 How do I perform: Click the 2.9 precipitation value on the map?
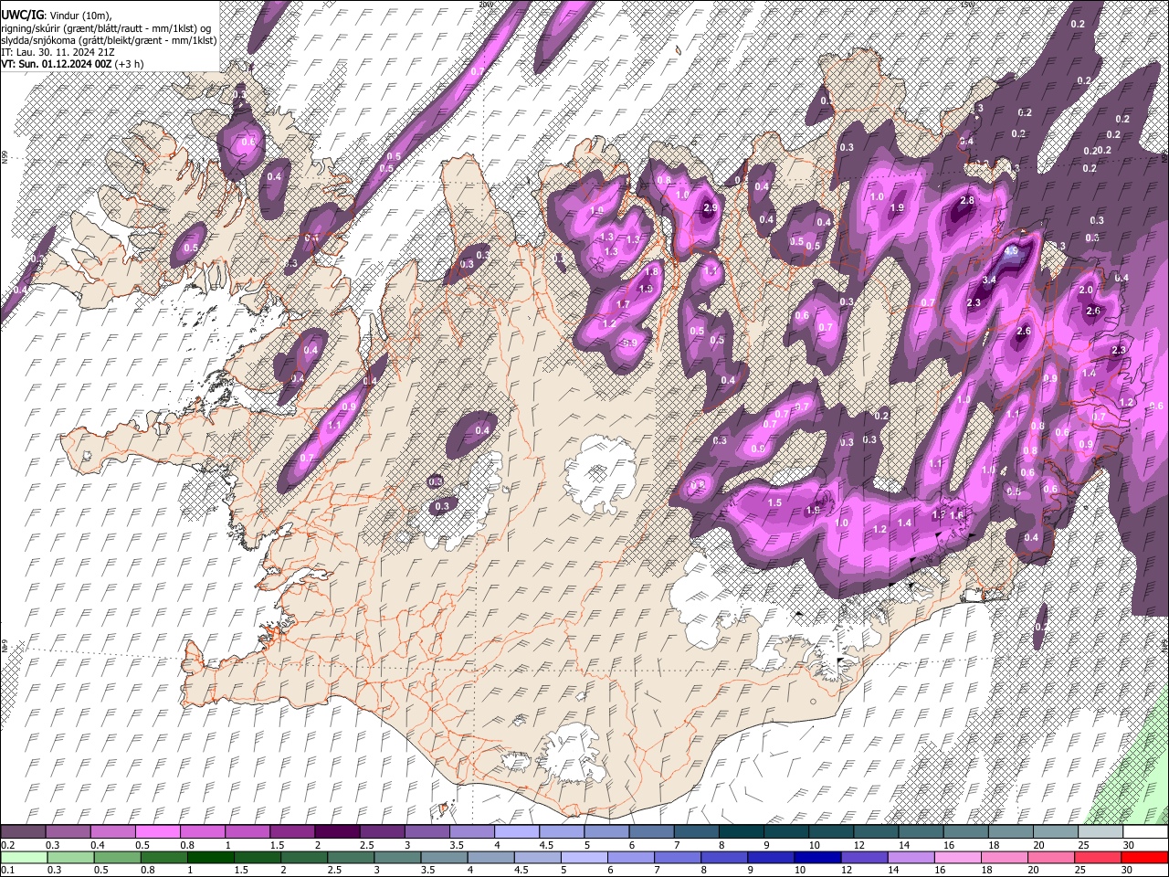(711, 208)
